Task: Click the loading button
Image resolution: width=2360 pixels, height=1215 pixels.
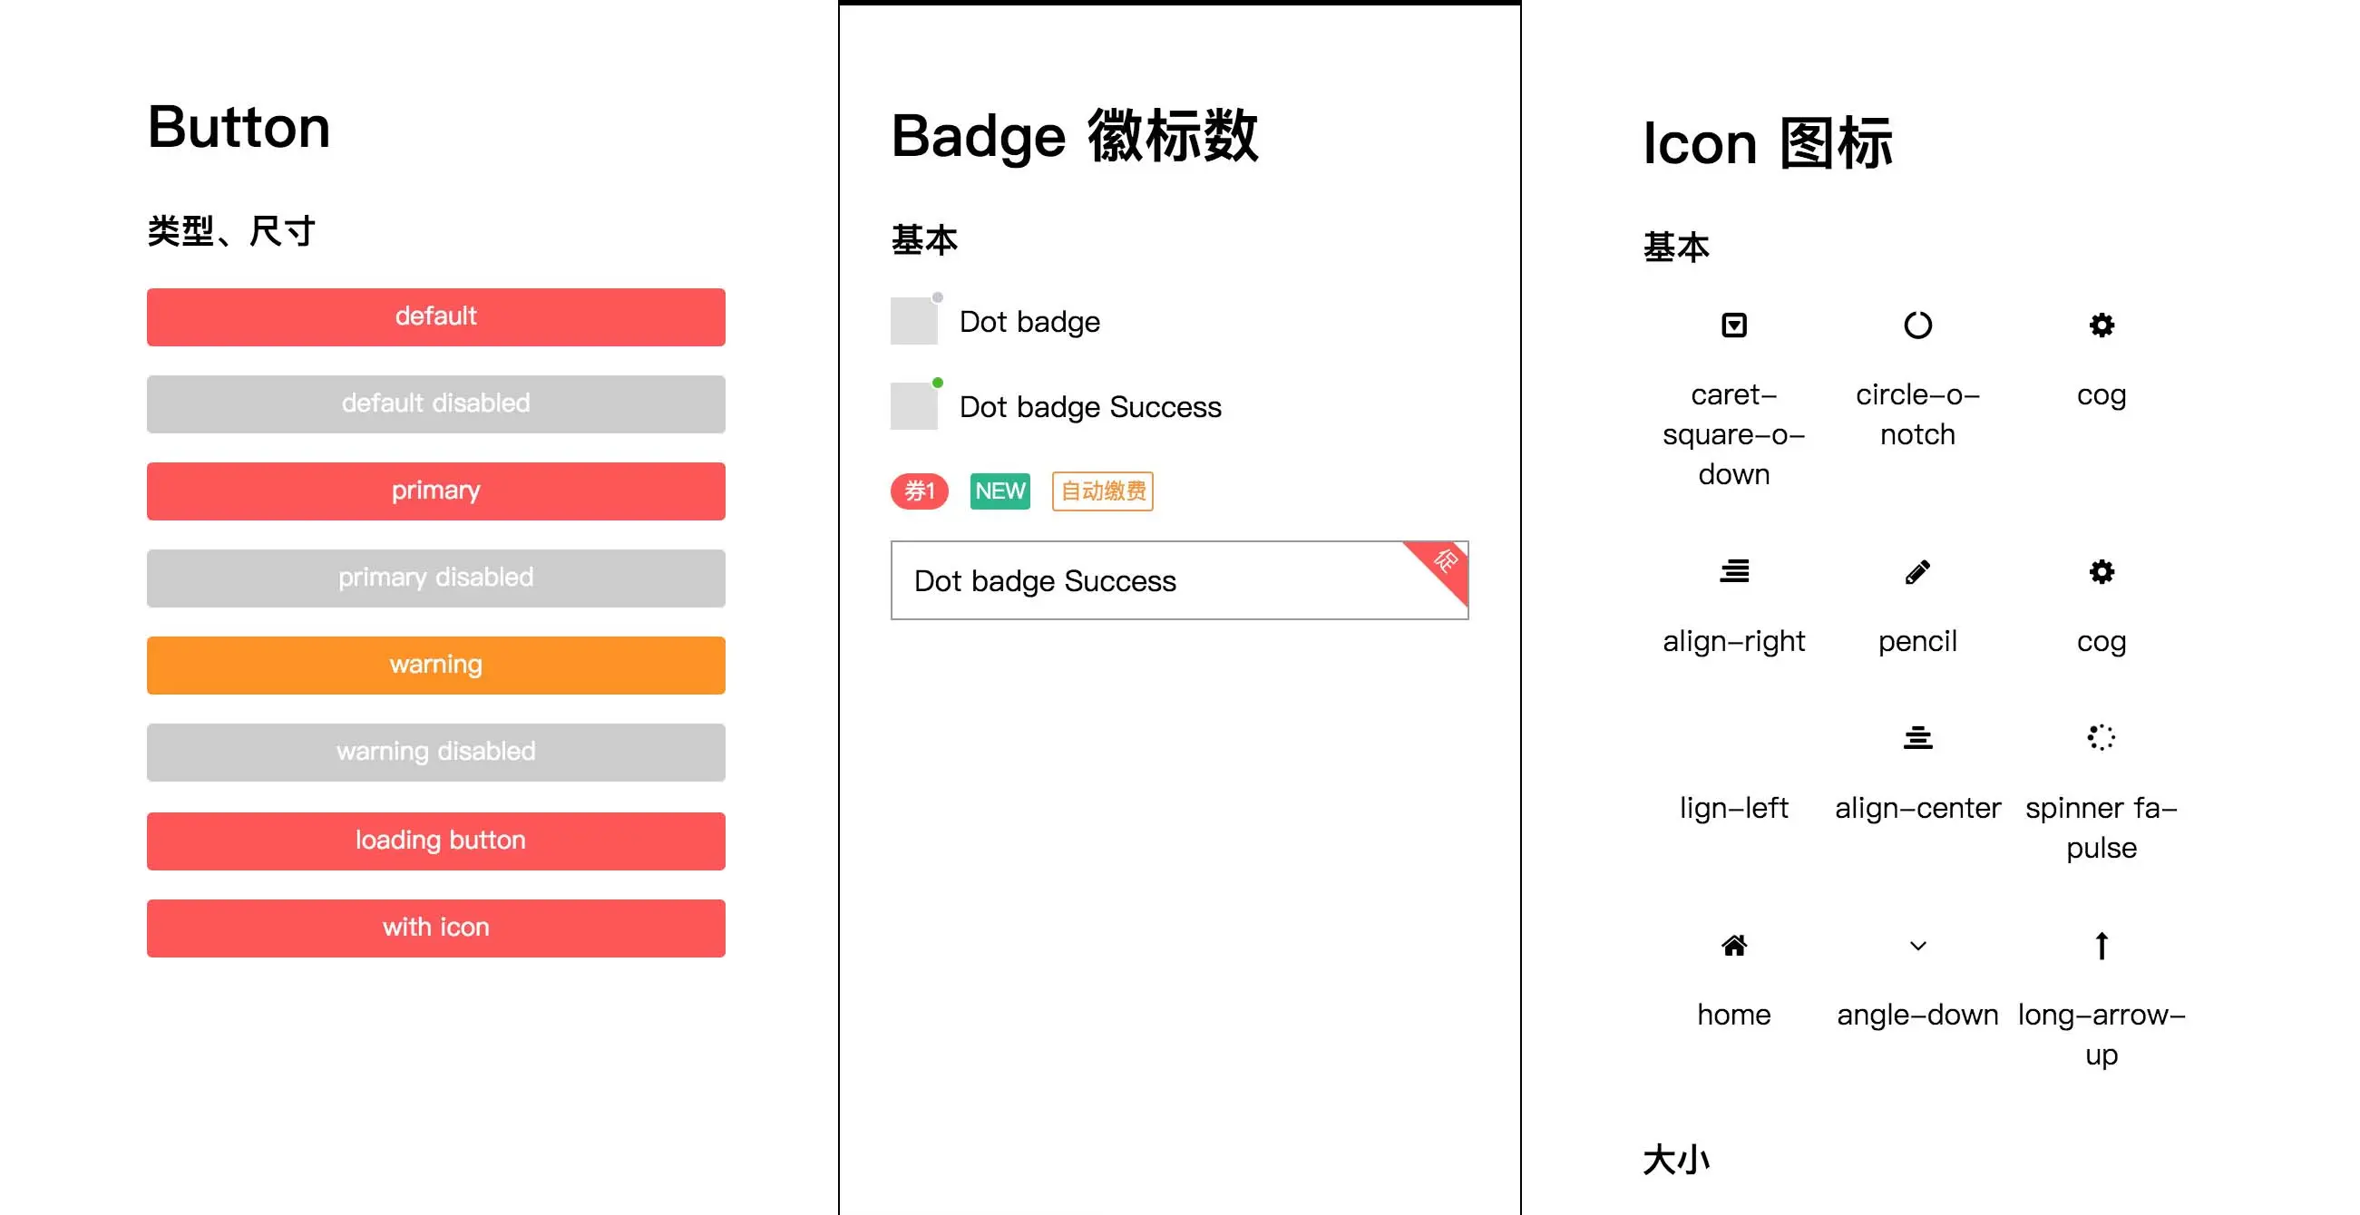Action: tap(436, 841)
